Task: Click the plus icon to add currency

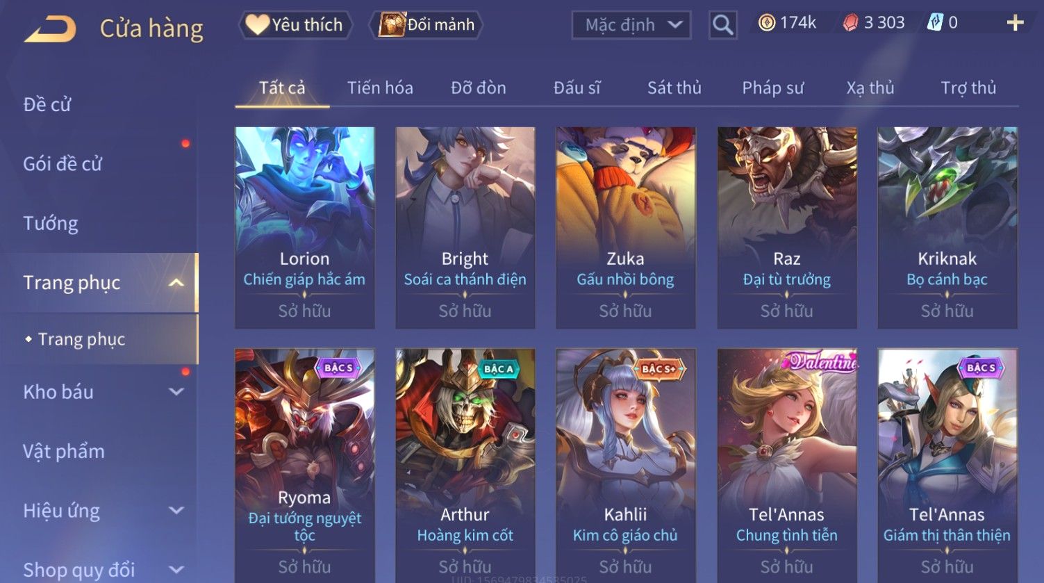Action: 1015,23
